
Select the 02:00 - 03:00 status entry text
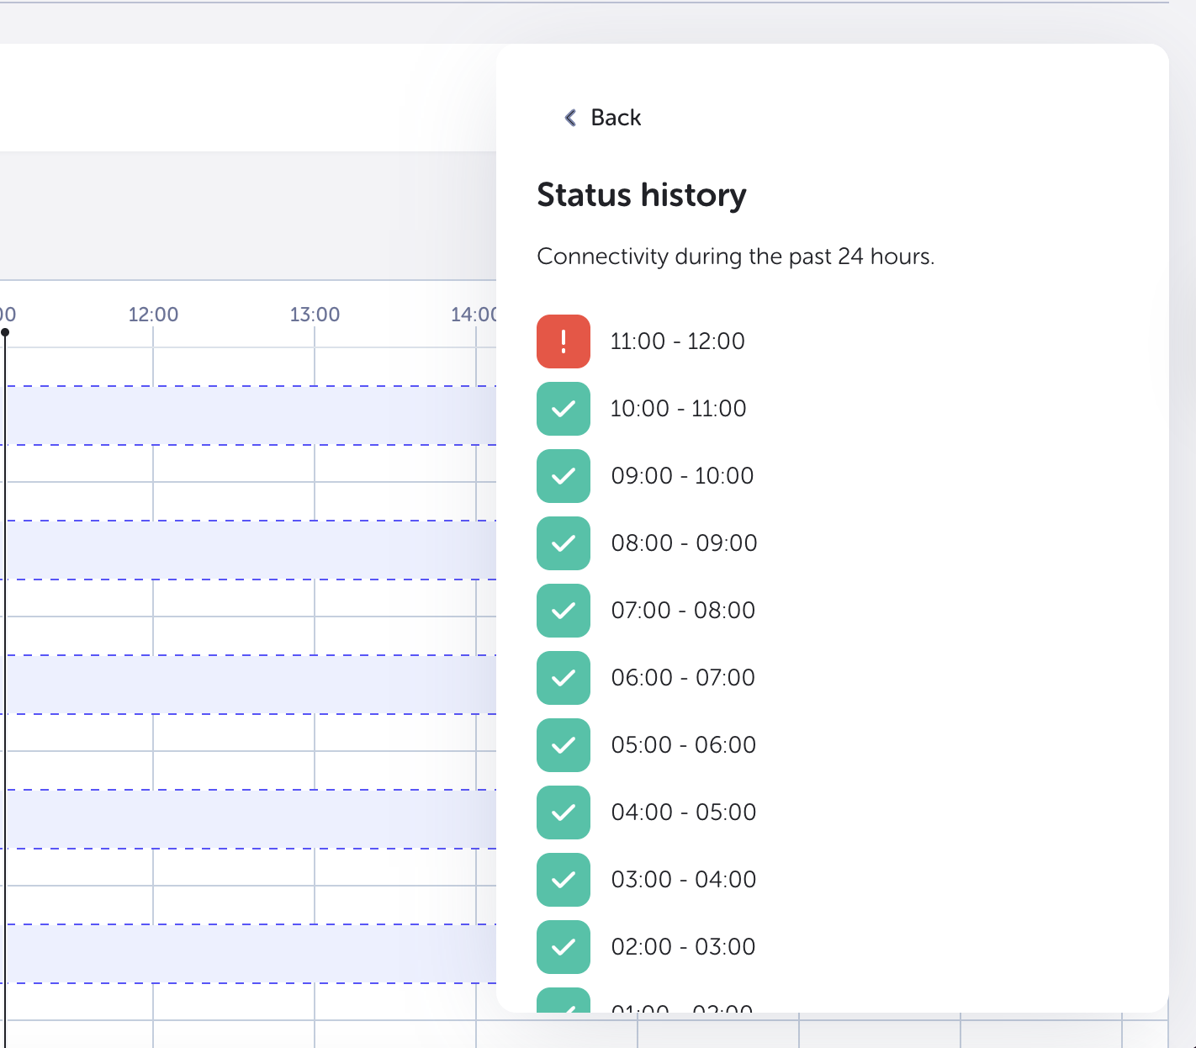point(683,947)
